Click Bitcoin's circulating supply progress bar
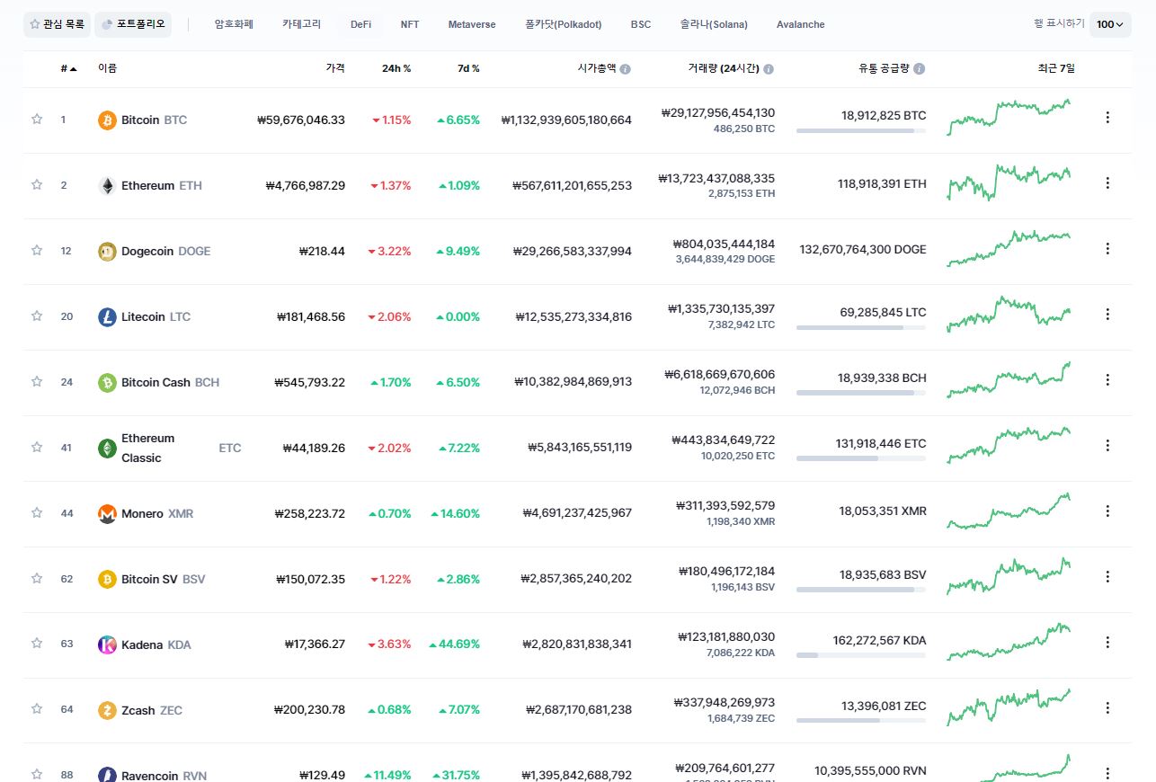Image resolution: width=1156 pixels, height=782 pixels. 861,131
